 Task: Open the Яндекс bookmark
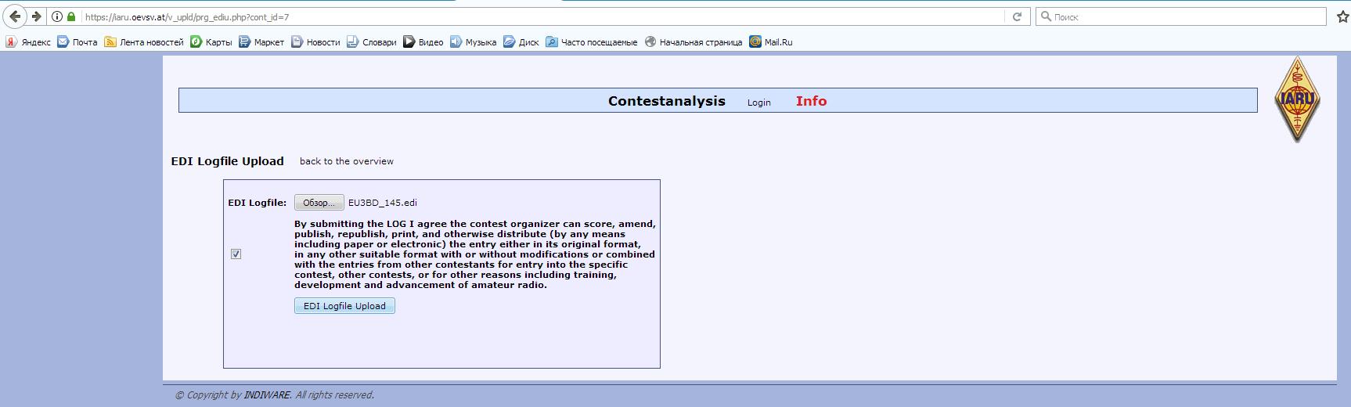pyautogui.click(x=28, y=42)
